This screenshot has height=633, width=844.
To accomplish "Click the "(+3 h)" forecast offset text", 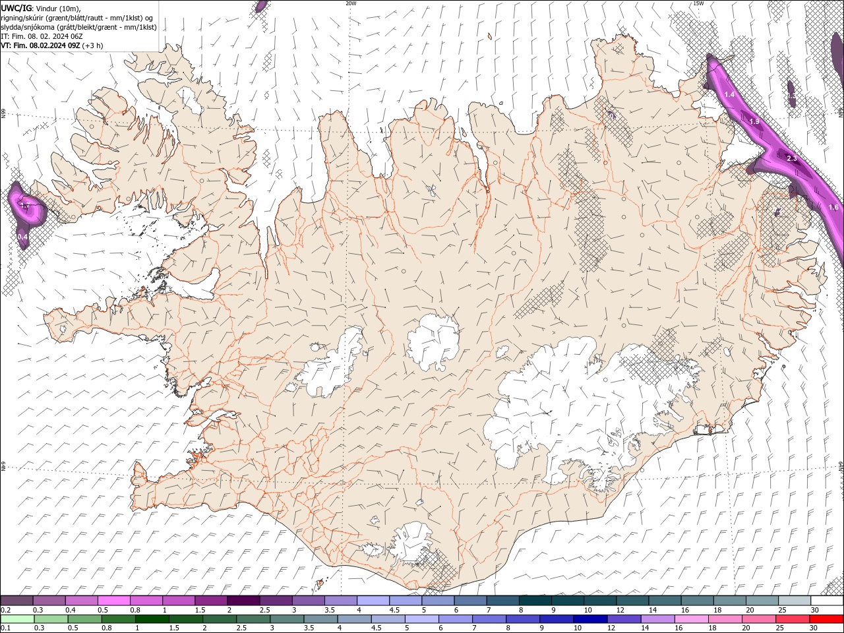I will 93,45.
